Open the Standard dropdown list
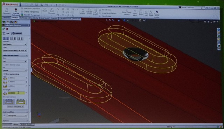Viewport: 224px width, 129px height. pos(15,45)
